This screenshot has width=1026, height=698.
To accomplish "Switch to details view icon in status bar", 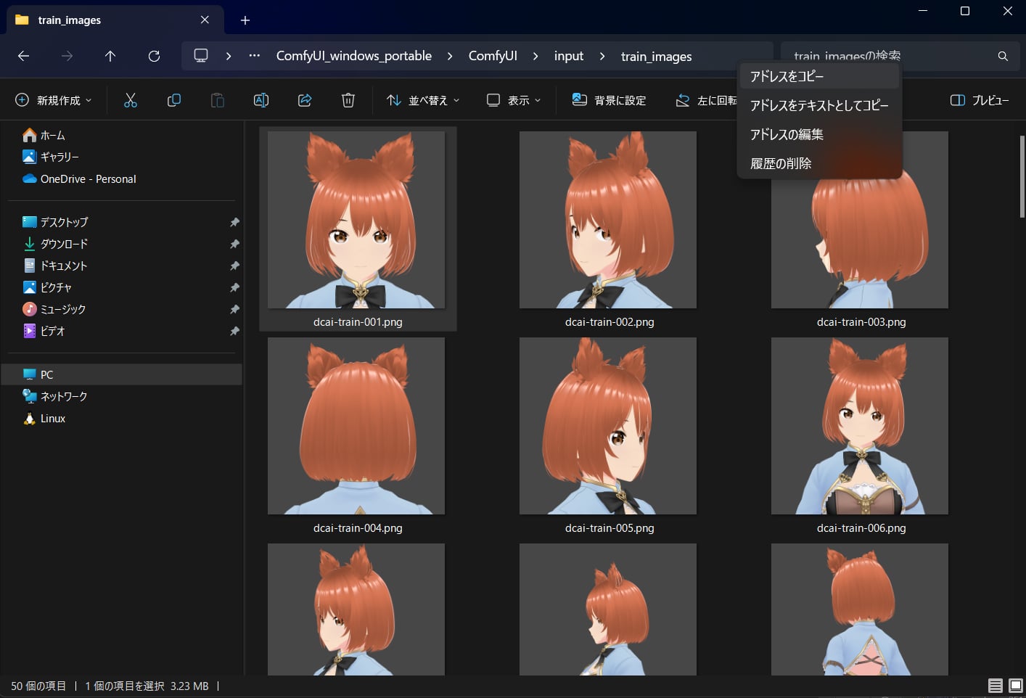I will point(996,686).
